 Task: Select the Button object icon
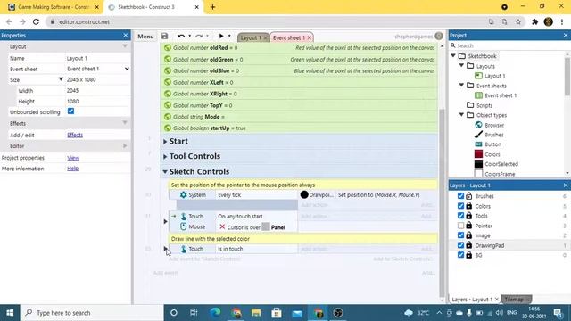(x=478, y=144)
